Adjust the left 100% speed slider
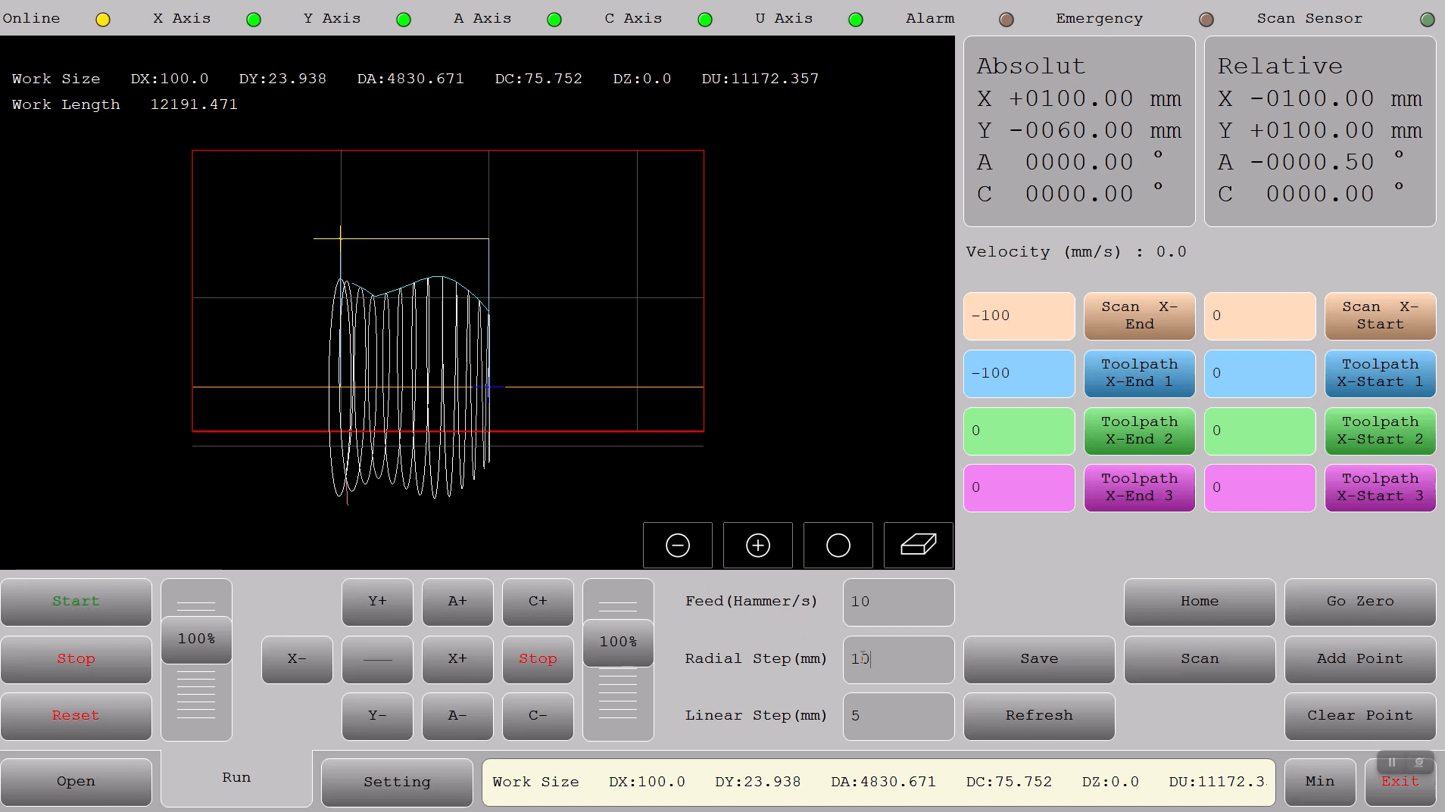This screenshot has height=812, width=1445. [x=196, y=639]
